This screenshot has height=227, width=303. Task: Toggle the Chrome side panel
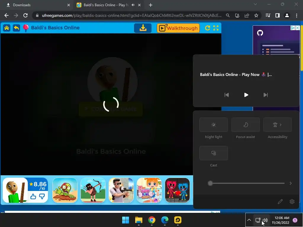point(278,15)
